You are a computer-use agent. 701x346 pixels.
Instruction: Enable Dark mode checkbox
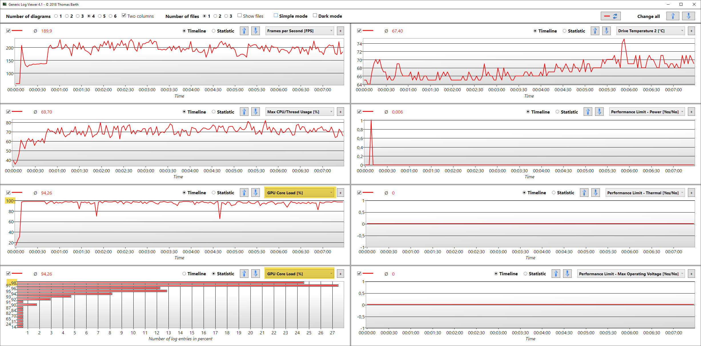pos(315,16)
